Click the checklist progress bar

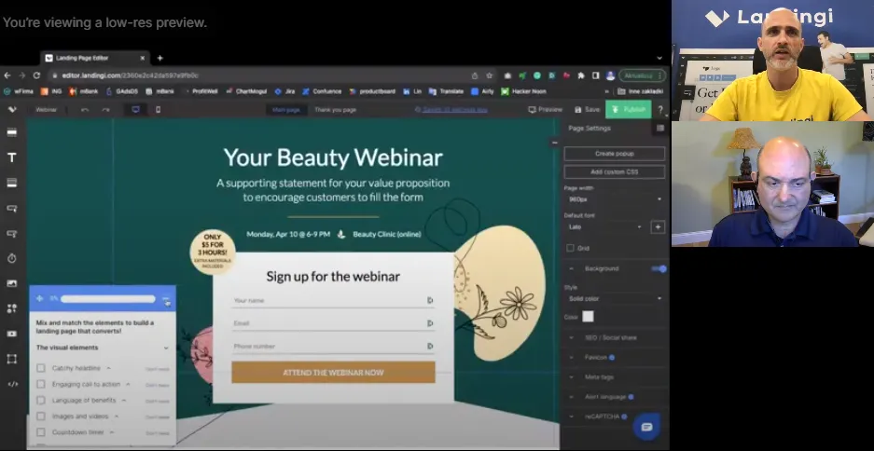tap(108, 299)
